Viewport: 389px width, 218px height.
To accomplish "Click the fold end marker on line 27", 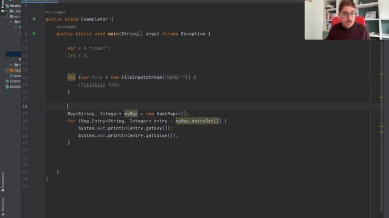I will click(44, 172).
